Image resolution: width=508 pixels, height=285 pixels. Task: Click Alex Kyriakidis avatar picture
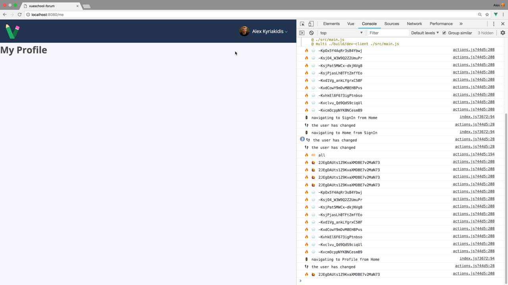click(244, 31)
